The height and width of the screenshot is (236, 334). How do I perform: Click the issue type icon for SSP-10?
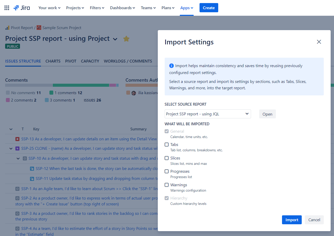25,158
